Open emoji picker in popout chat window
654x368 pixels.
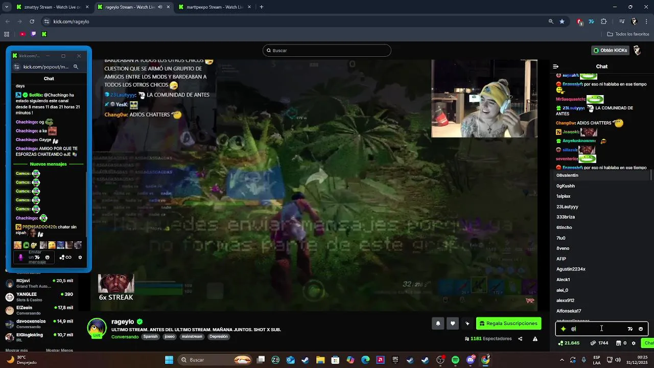point(48,257)
